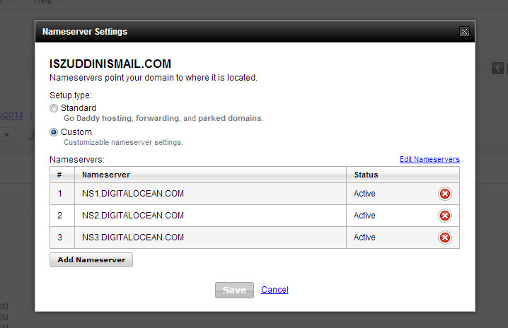508x328 pixels.
Task: Click the Save button
Action: 234,290
